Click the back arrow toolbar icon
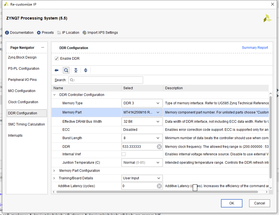 point(56,70)
